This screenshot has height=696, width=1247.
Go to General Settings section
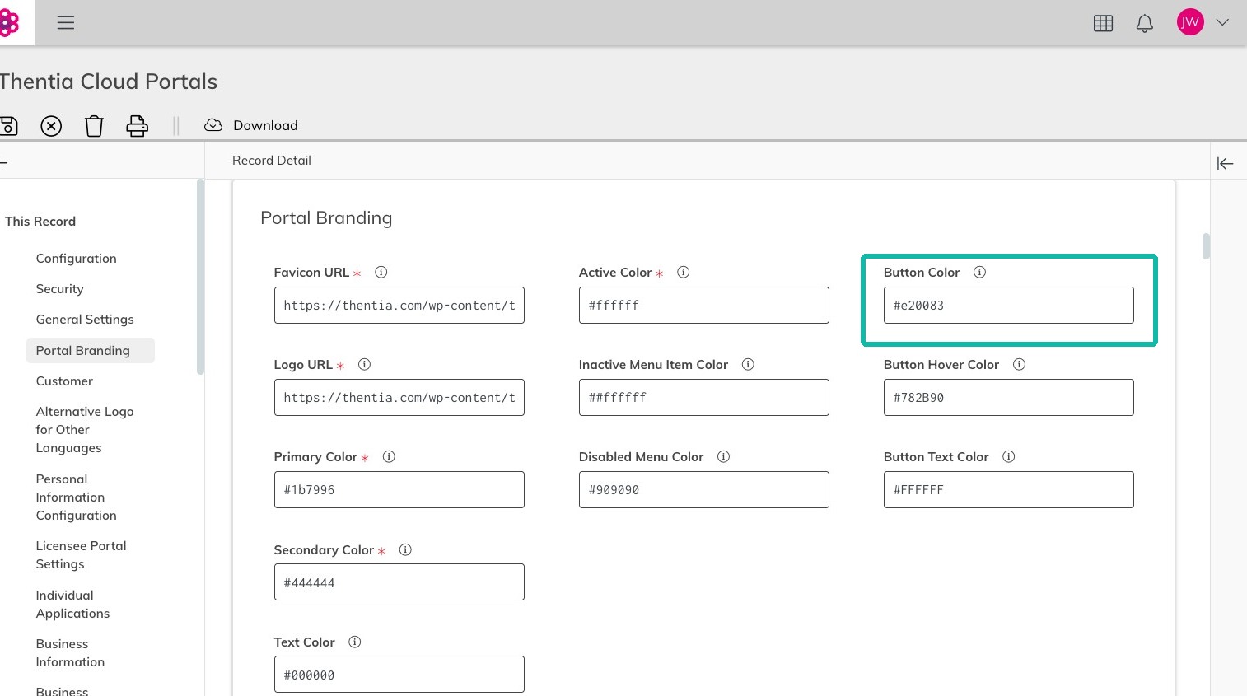(85, 319)
